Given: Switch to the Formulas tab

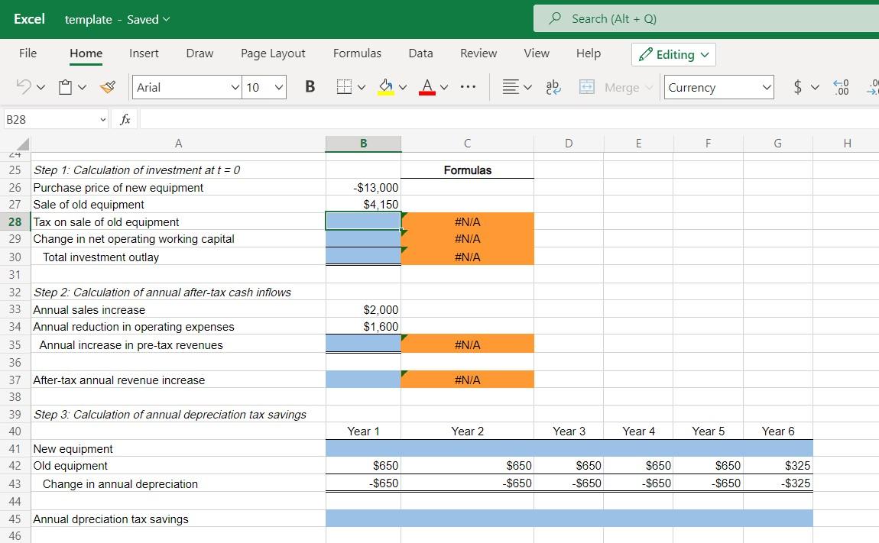Looking at the screenshot, I should click(x=357, y=53).
